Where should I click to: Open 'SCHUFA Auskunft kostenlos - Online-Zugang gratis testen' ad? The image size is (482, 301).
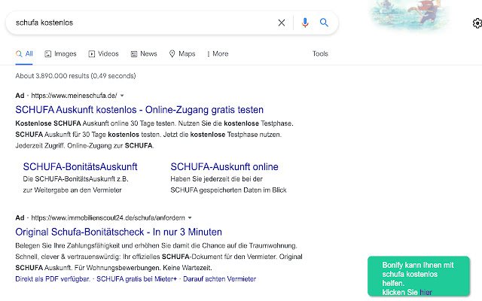click(139, 110)
